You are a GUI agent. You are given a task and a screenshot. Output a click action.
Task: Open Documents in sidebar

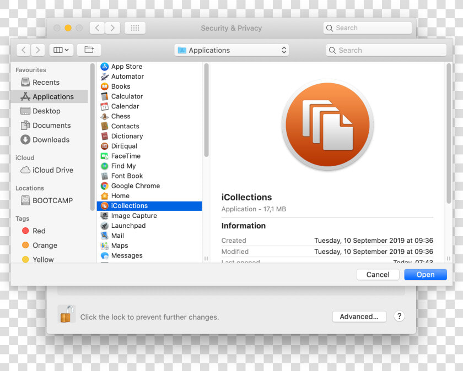[49, 126]
